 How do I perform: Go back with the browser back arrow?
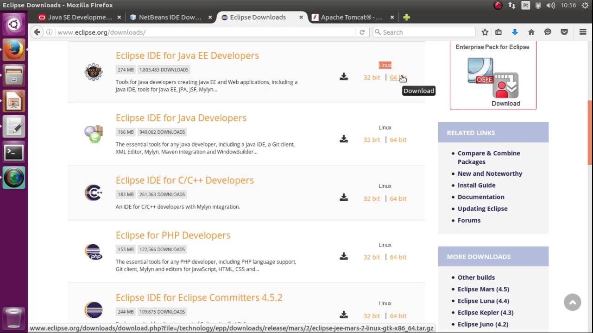click(37, 32)
